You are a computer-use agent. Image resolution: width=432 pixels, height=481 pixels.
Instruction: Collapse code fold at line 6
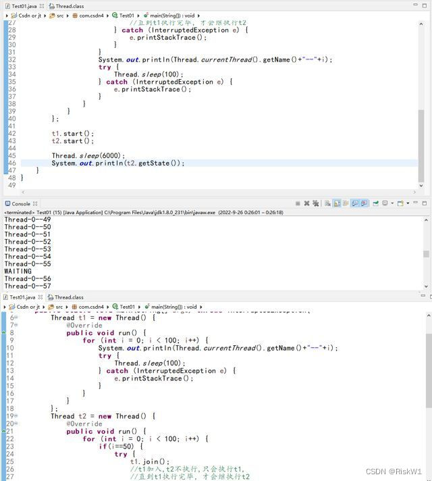point(16,318)
